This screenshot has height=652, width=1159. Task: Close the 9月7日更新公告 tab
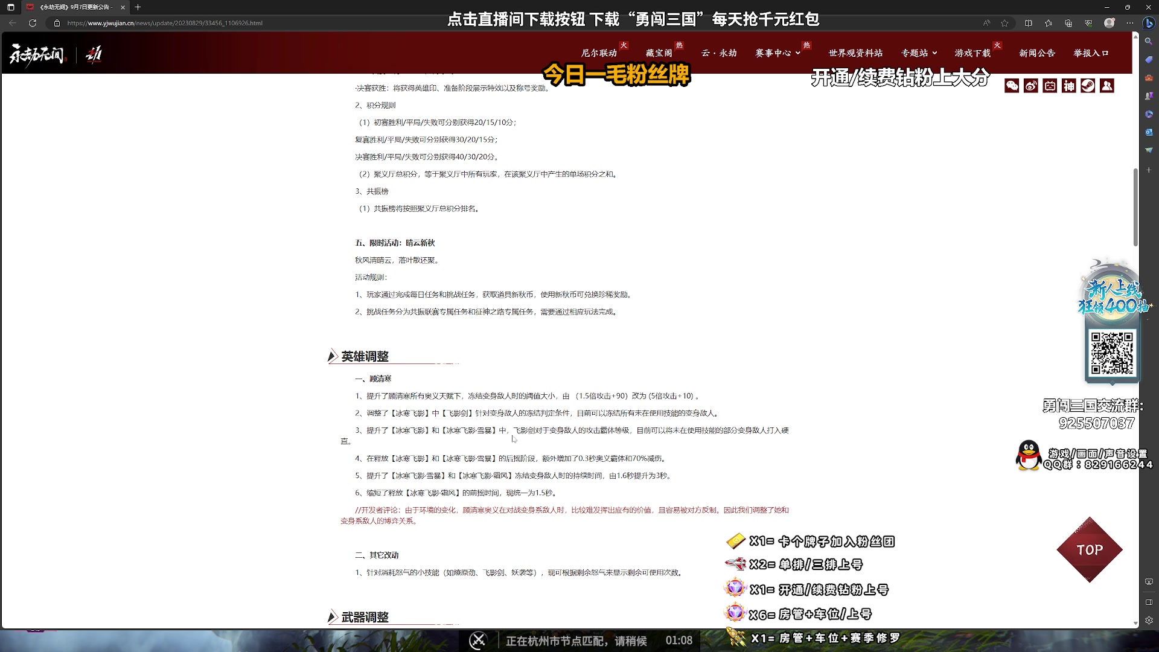point(123,7)
